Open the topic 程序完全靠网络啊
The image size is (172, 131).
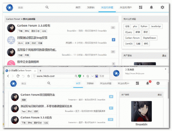coord(28,62)
